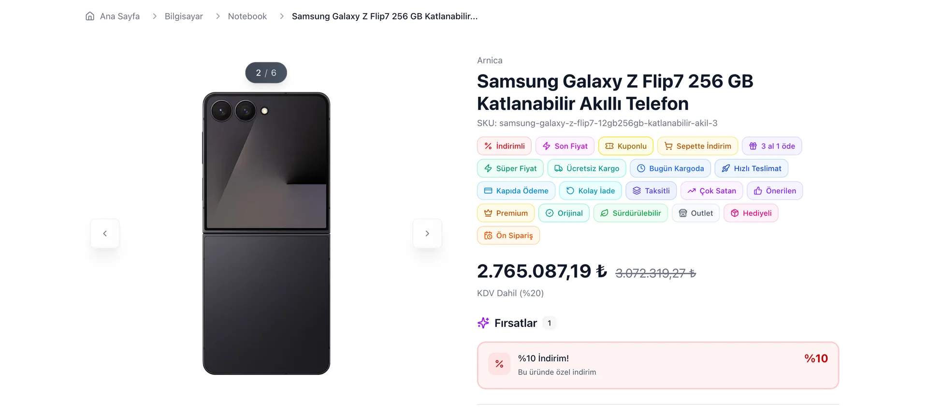Click the home icon in breadcrumb
This screenshot has width=928, height=416.
(90, 16)
